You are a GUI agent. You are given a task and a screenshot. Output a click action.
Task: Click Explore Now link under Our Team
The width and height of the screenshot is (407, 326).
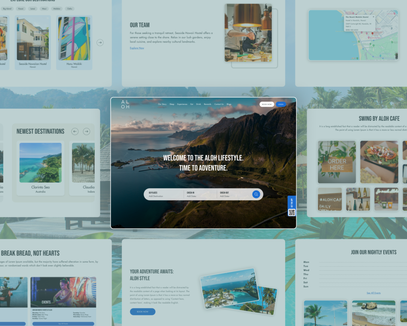(x=137, y=48)
